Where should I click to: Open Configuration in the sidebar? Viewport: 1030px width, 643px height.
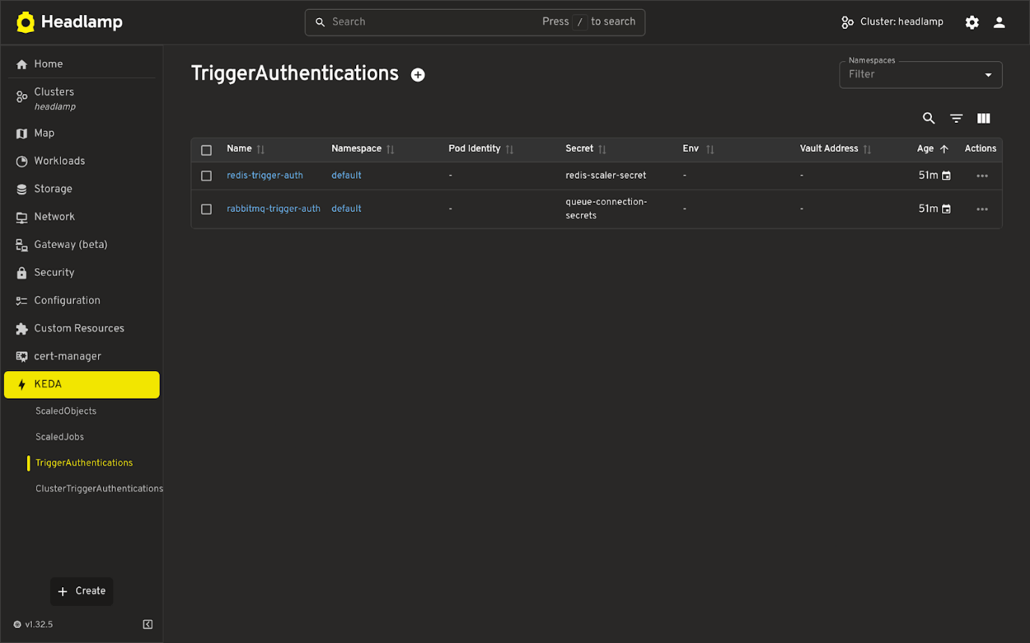[x=81, y=301]
